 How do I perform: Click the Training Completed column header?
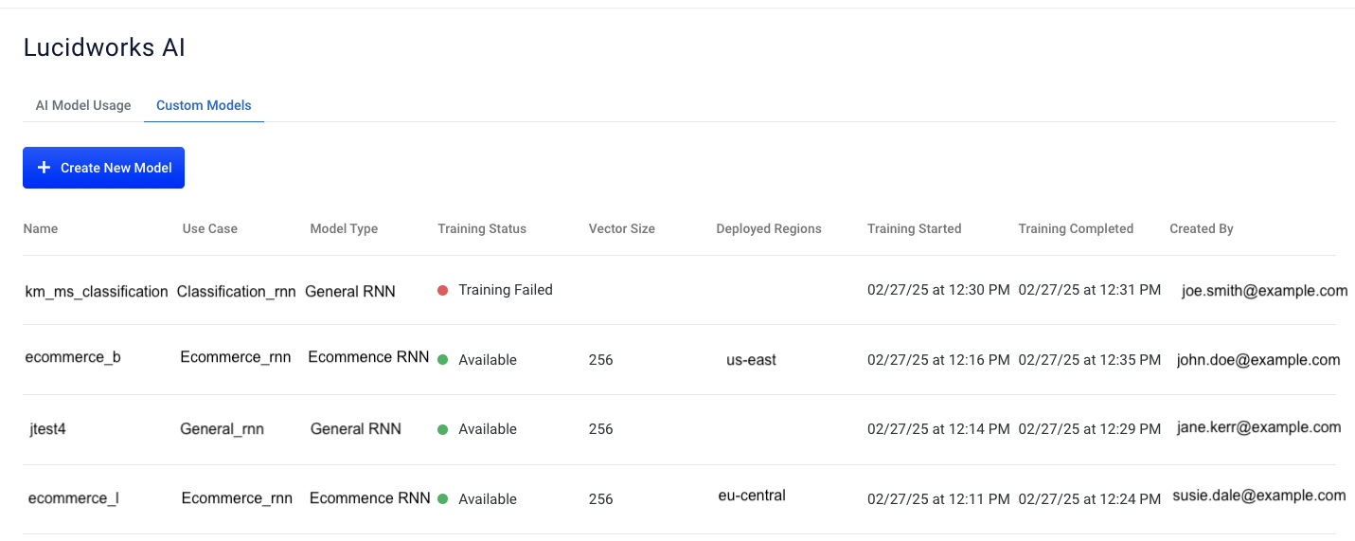coord(1076,228)
